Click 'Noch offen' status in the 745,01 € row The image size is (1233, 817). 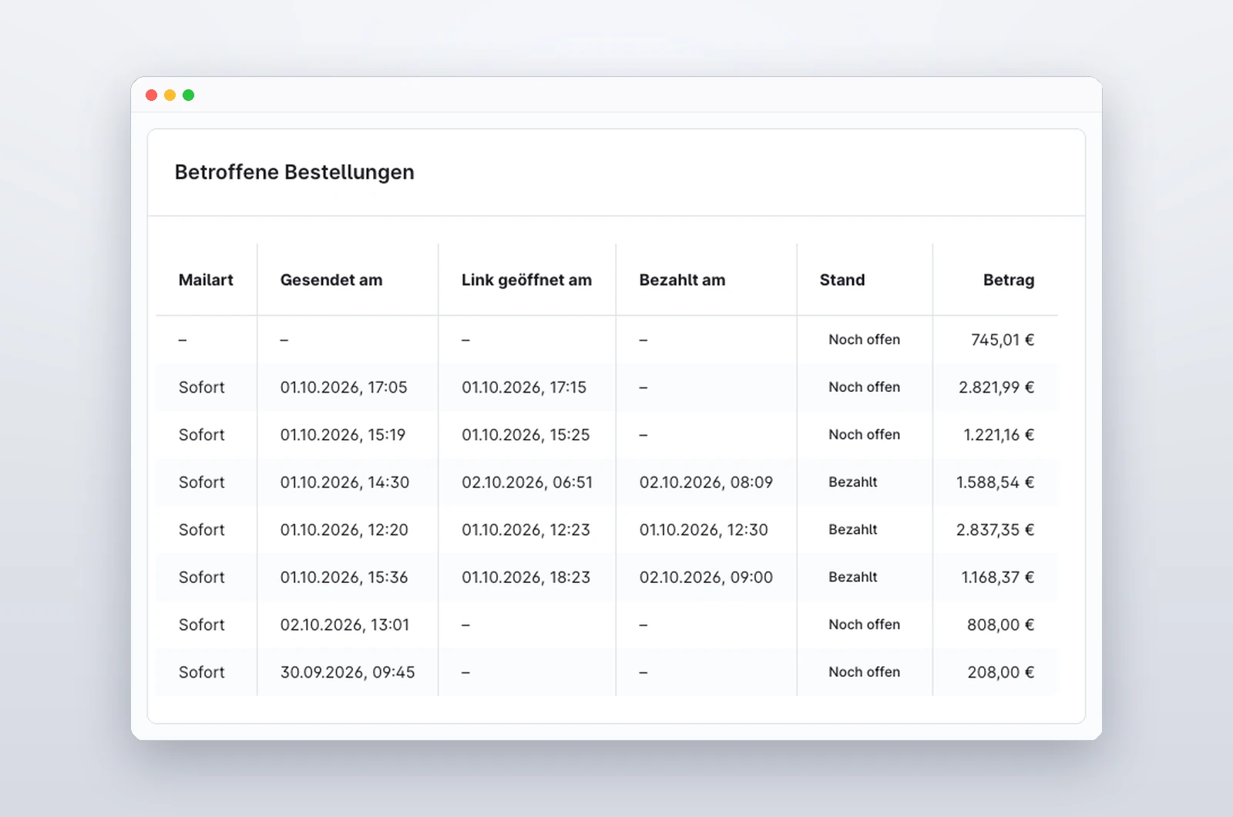(x=865, y=340)
